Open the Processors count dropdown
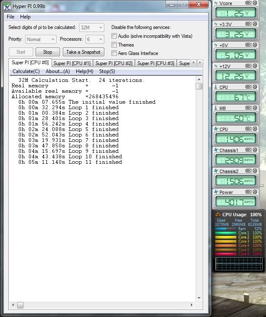This screenshot has width=266, height=317. tap(95, 39)
